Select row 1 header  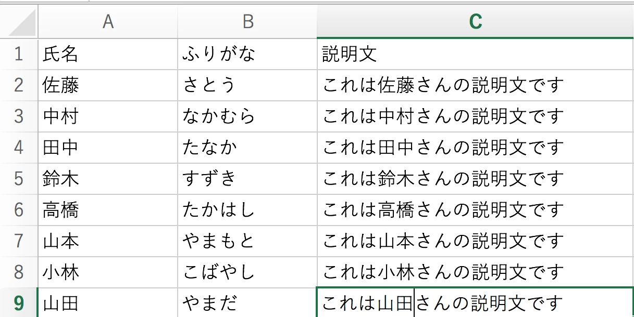tap(19, 54)
